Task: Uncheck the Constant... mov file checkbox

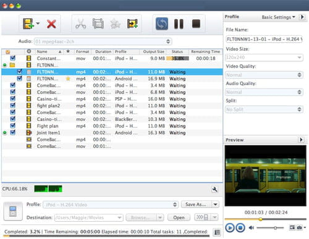Action: tap(13, 58)
